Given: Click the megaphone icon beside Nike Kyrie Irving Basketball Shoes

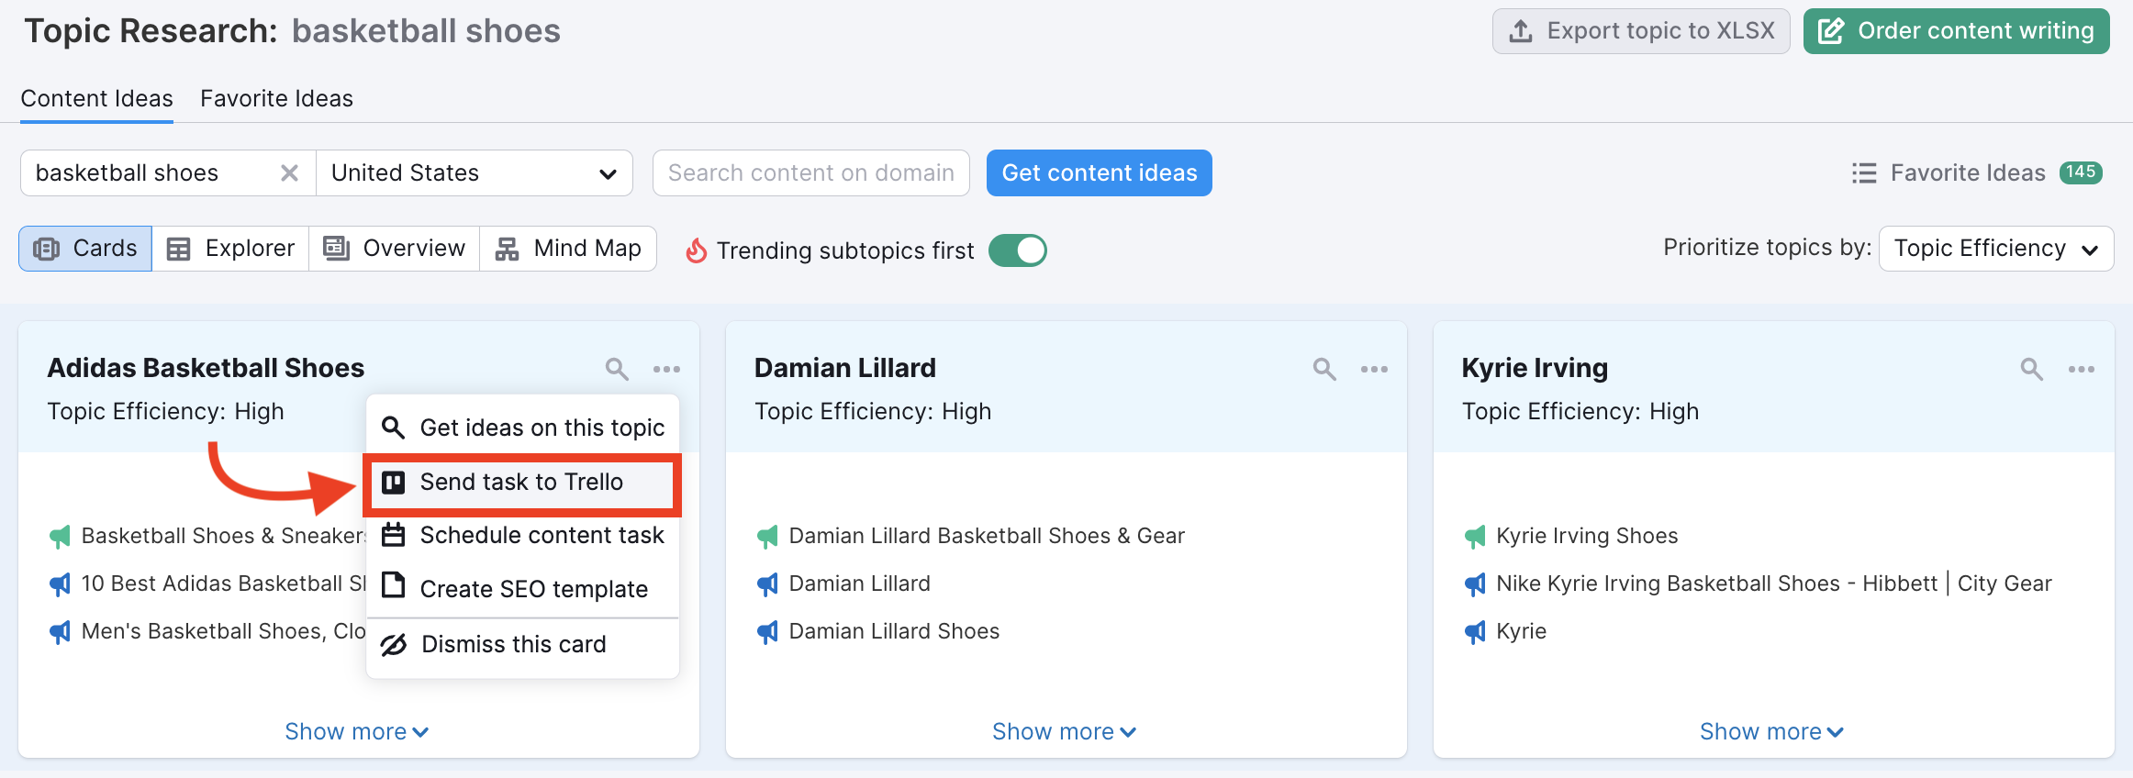Looking at the screenshot, I should click(1475, 583).
